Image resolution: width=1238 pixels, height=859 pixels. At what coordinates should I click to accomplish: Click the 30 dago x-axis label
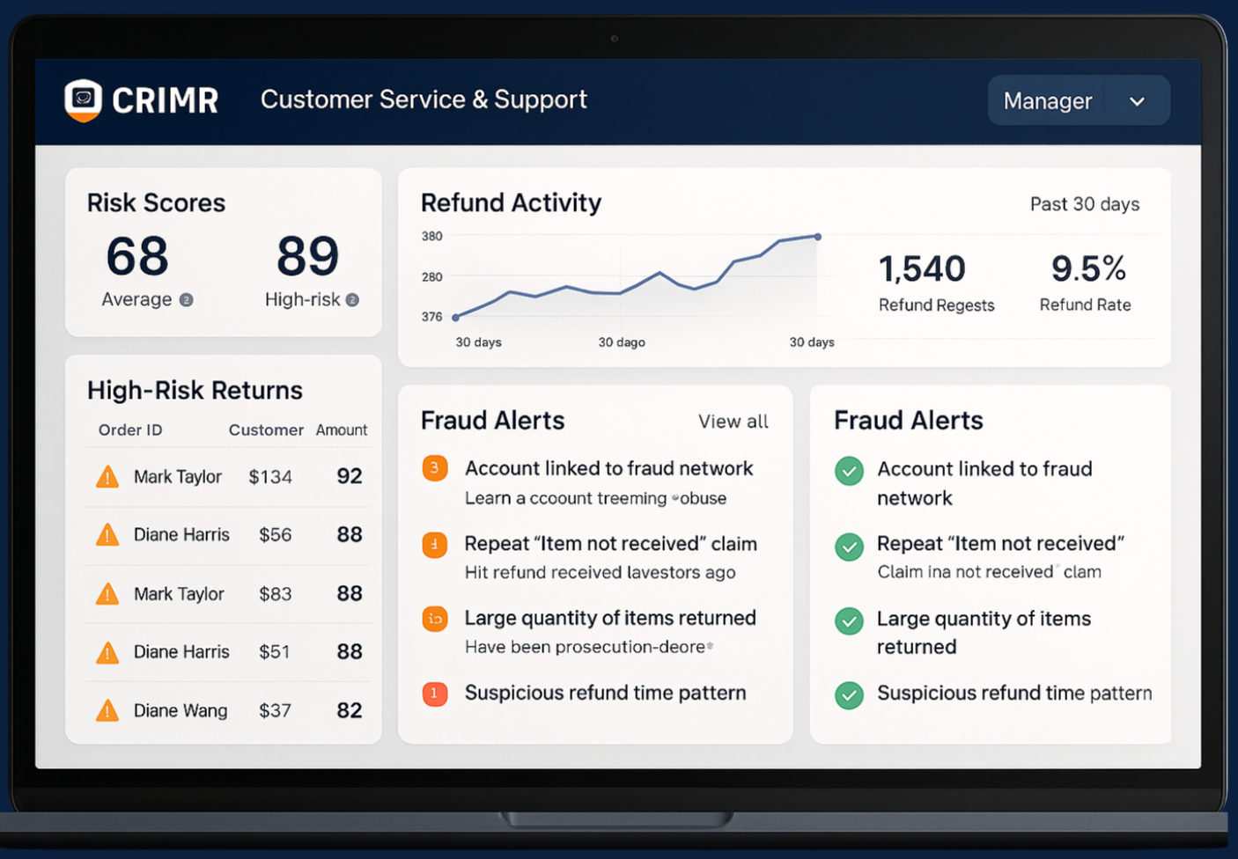[622, 342]
